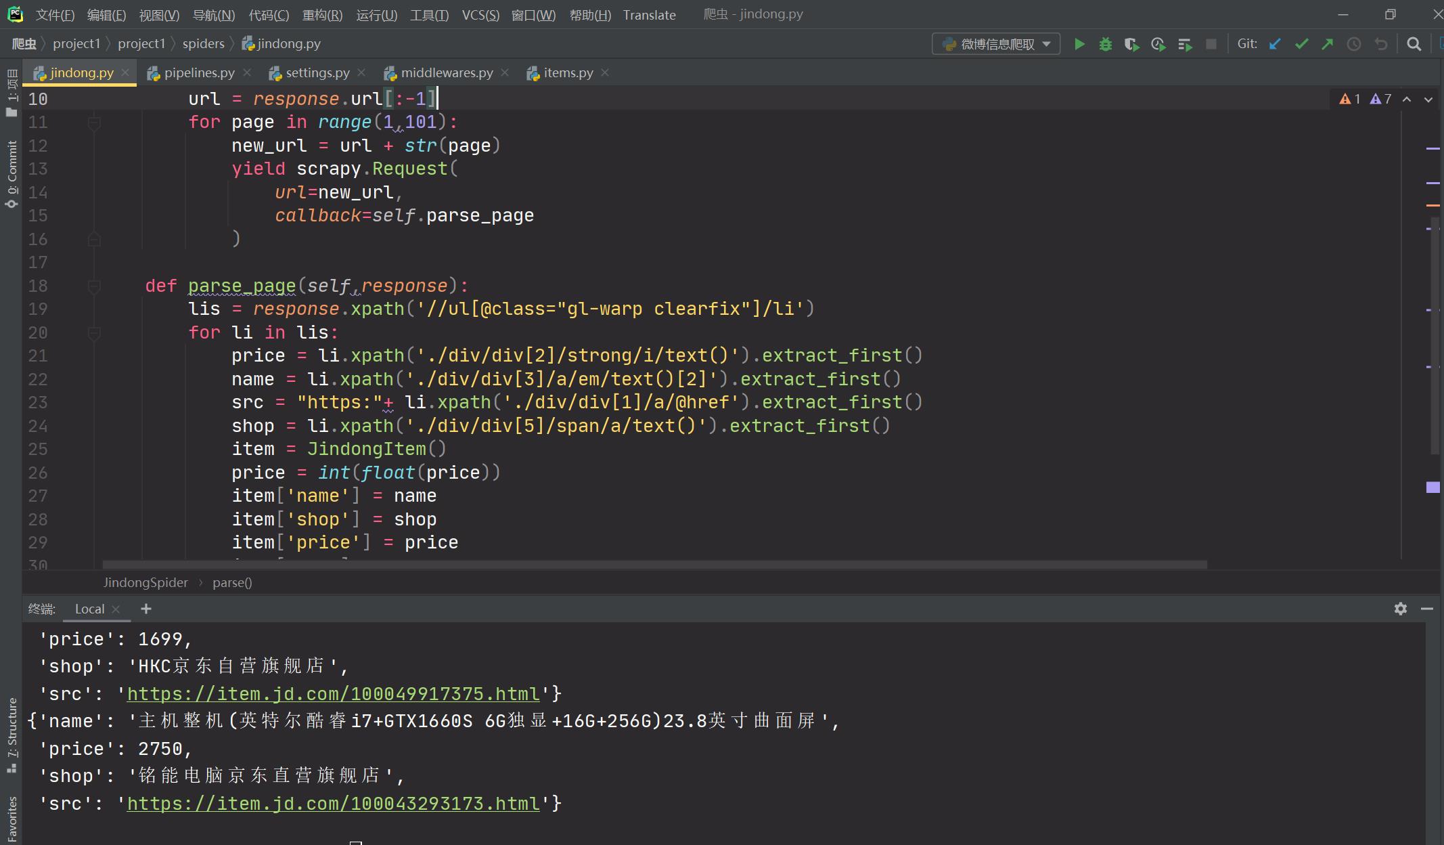
Task: Click the 爬虫 root breadcrumb
Action: pyautogui.click(x=24, y=43)
